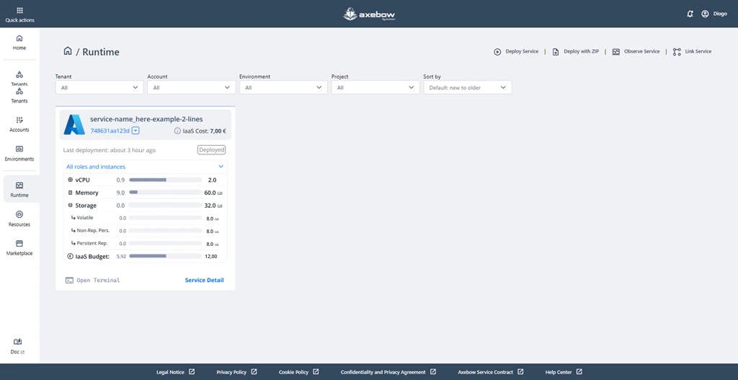Open the Diogo user profile icon
Screen dimensions: 738x380
click(x=705, y=14)
